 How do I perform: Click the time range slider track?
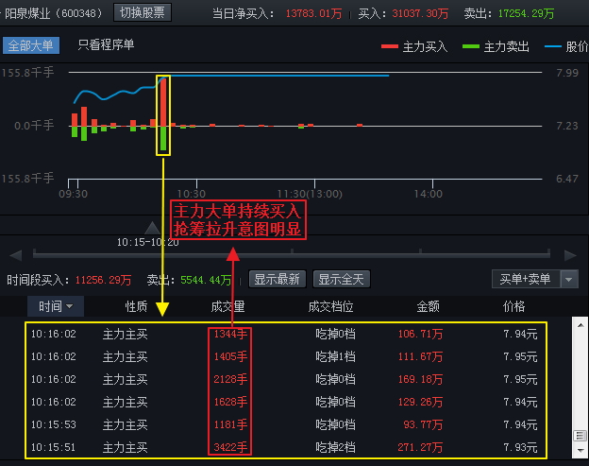292,255
